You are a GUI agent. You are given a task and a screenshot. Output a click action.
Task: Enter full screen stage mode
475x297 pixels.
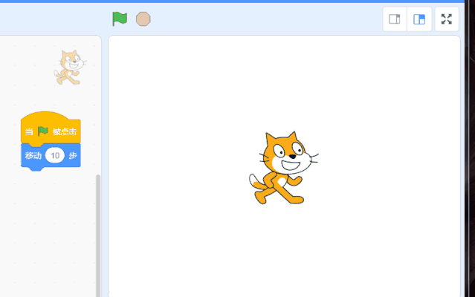(447, 19)
